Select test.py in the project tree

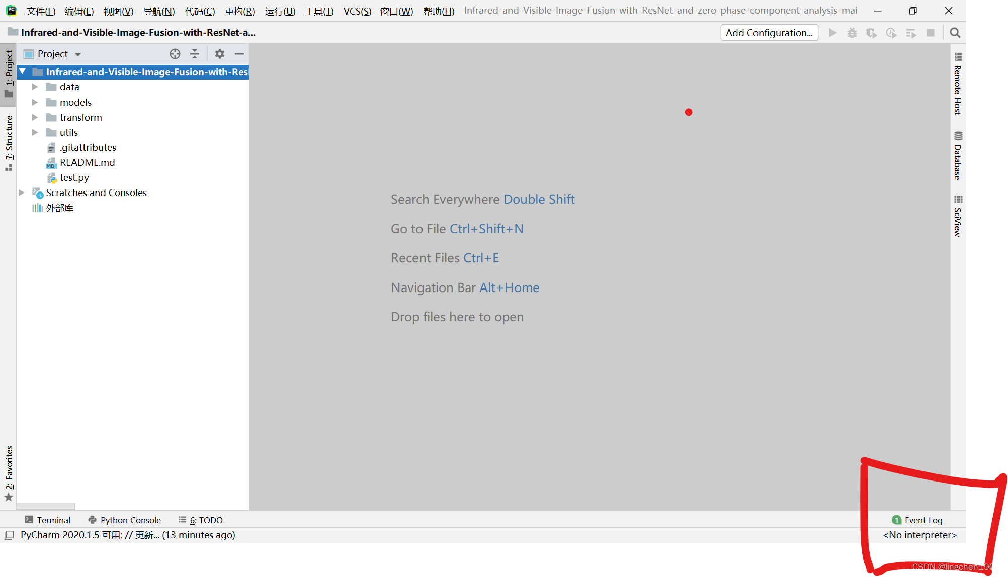point(74,177)
